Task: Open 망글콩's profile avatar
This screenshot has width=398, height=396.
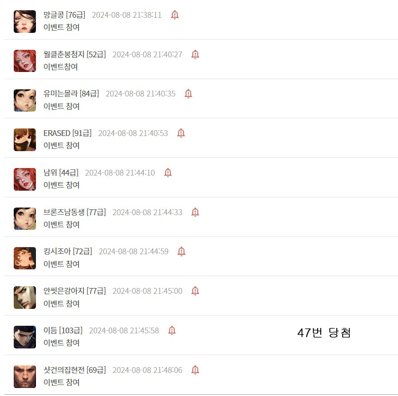Action: (x=25, y=22)
